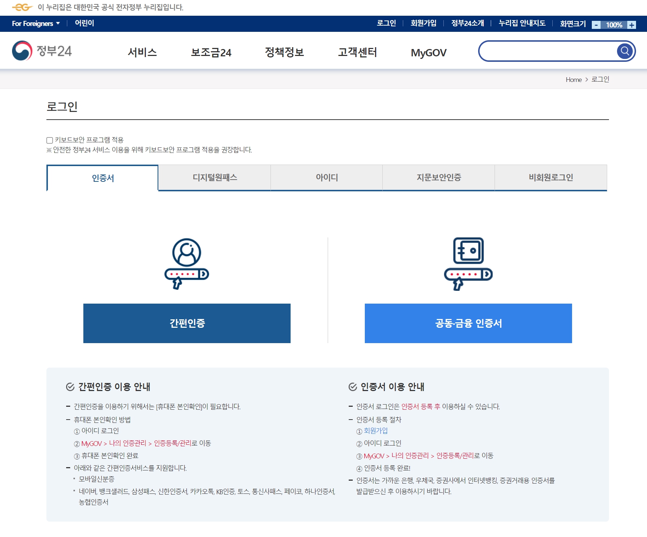Switch to the 아이디 login tab
The width and height of the screenshot is (647, 537).
[x=326, y=178]
